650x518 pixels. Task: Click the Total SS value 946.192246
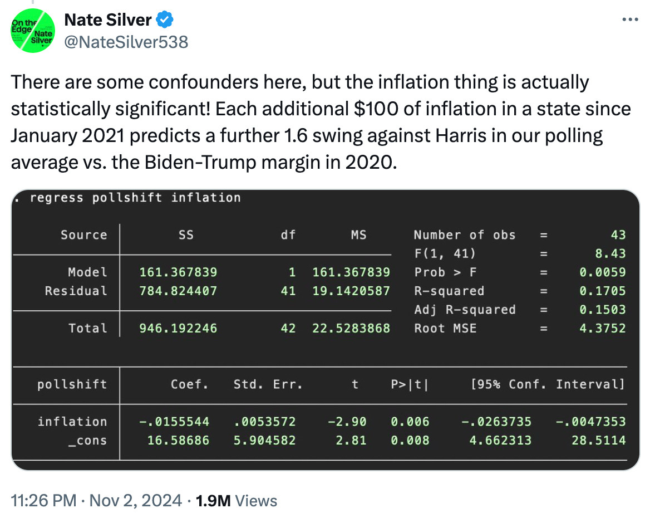[178, 328]
